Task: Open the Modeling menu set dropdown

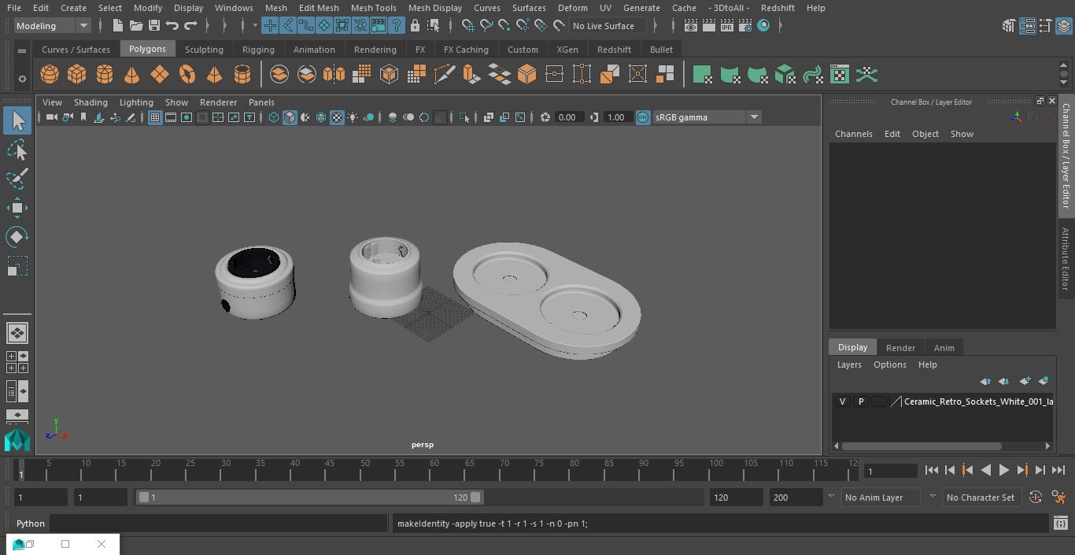Action: [53, 26]
